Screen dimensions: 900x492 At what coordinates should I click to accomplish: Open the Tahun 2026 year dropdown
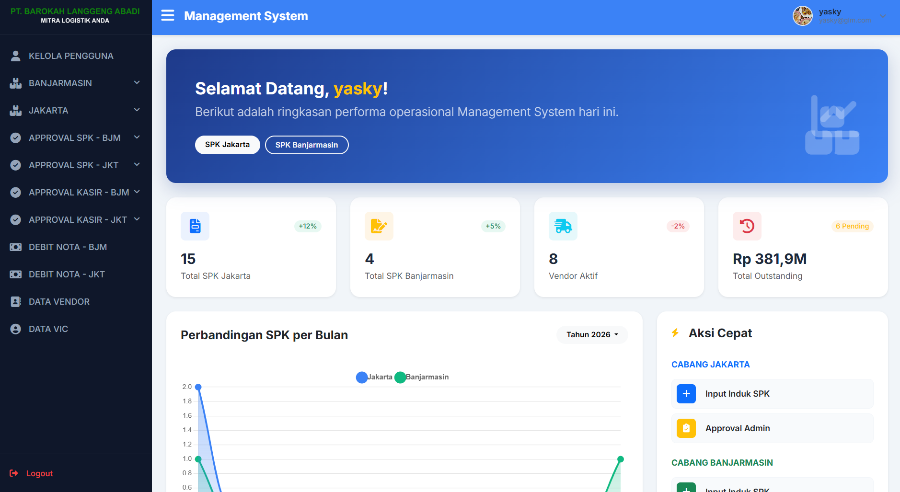click(x=592, y=334)
